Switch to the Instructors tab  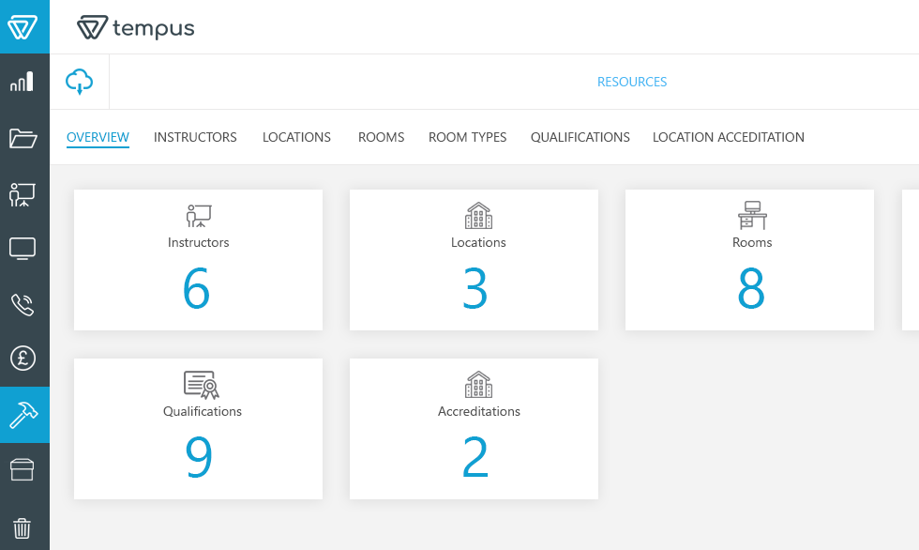pyautogui.click(x=195, y=137)
